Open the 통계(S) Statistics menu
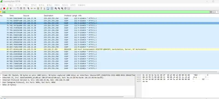 [x=49, y=5]
